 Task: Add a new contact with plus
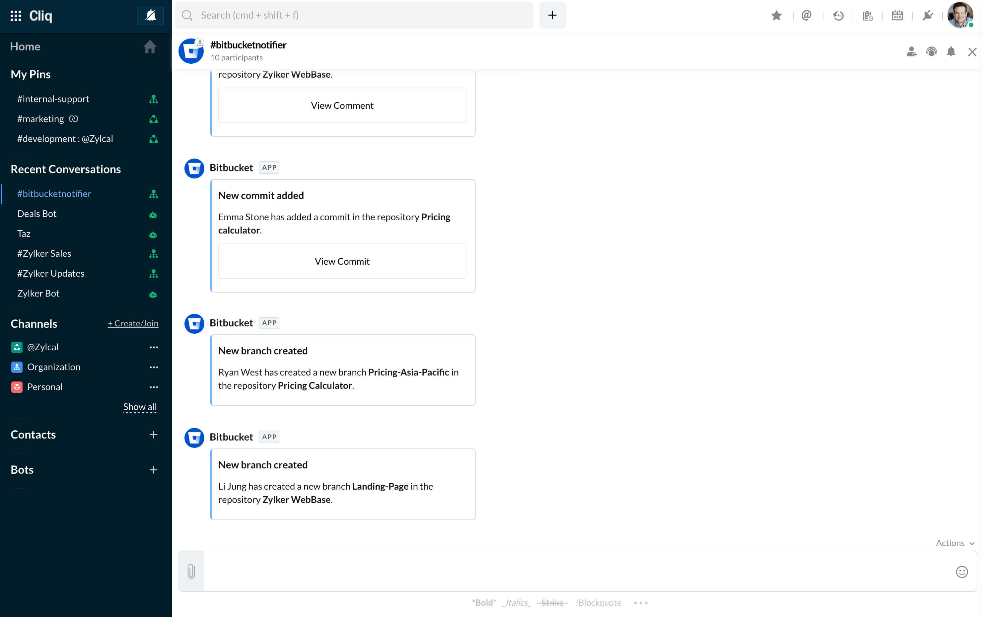point(153,435)
